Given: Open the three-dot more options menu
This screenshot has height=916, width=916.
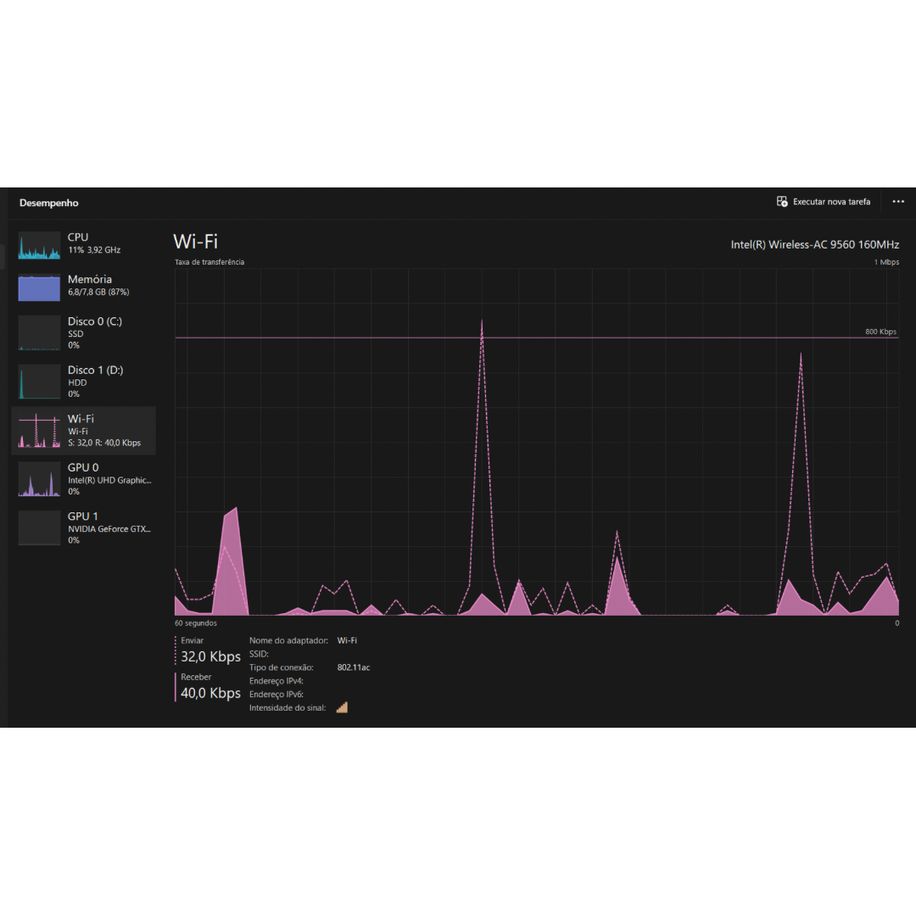Looking at the screenshot, I should (x=898, y=202).
